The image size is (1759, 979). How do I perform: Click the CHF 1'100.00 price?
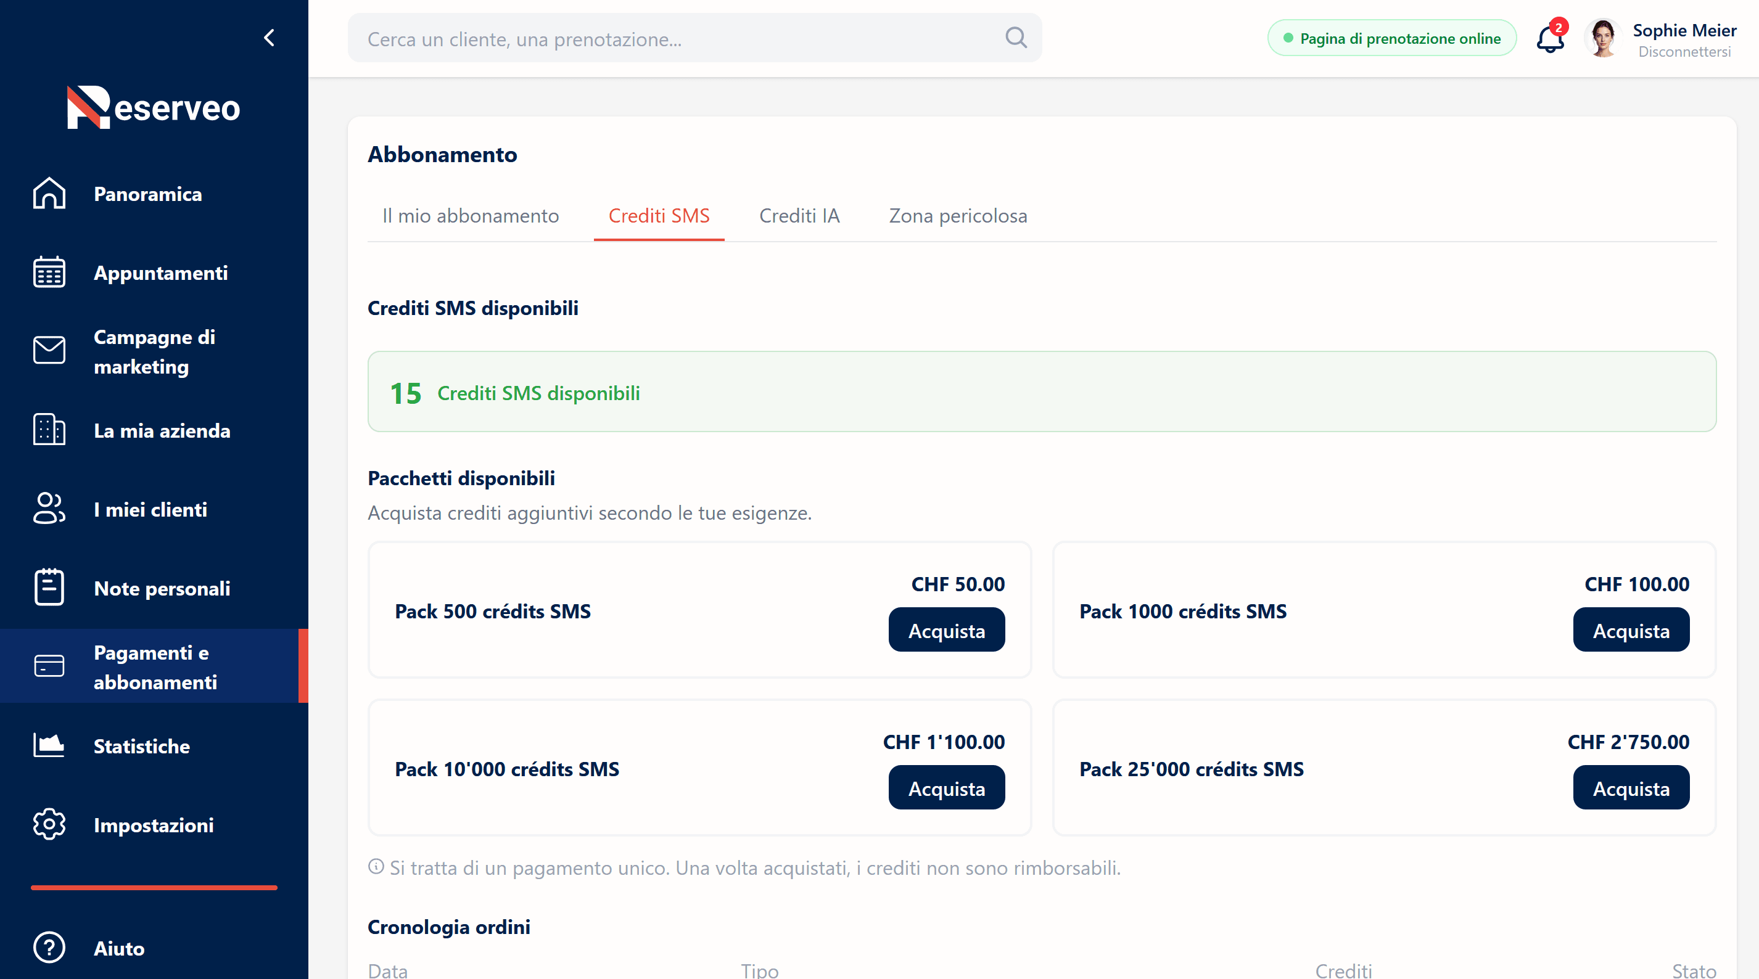click(x=944, y=742)
